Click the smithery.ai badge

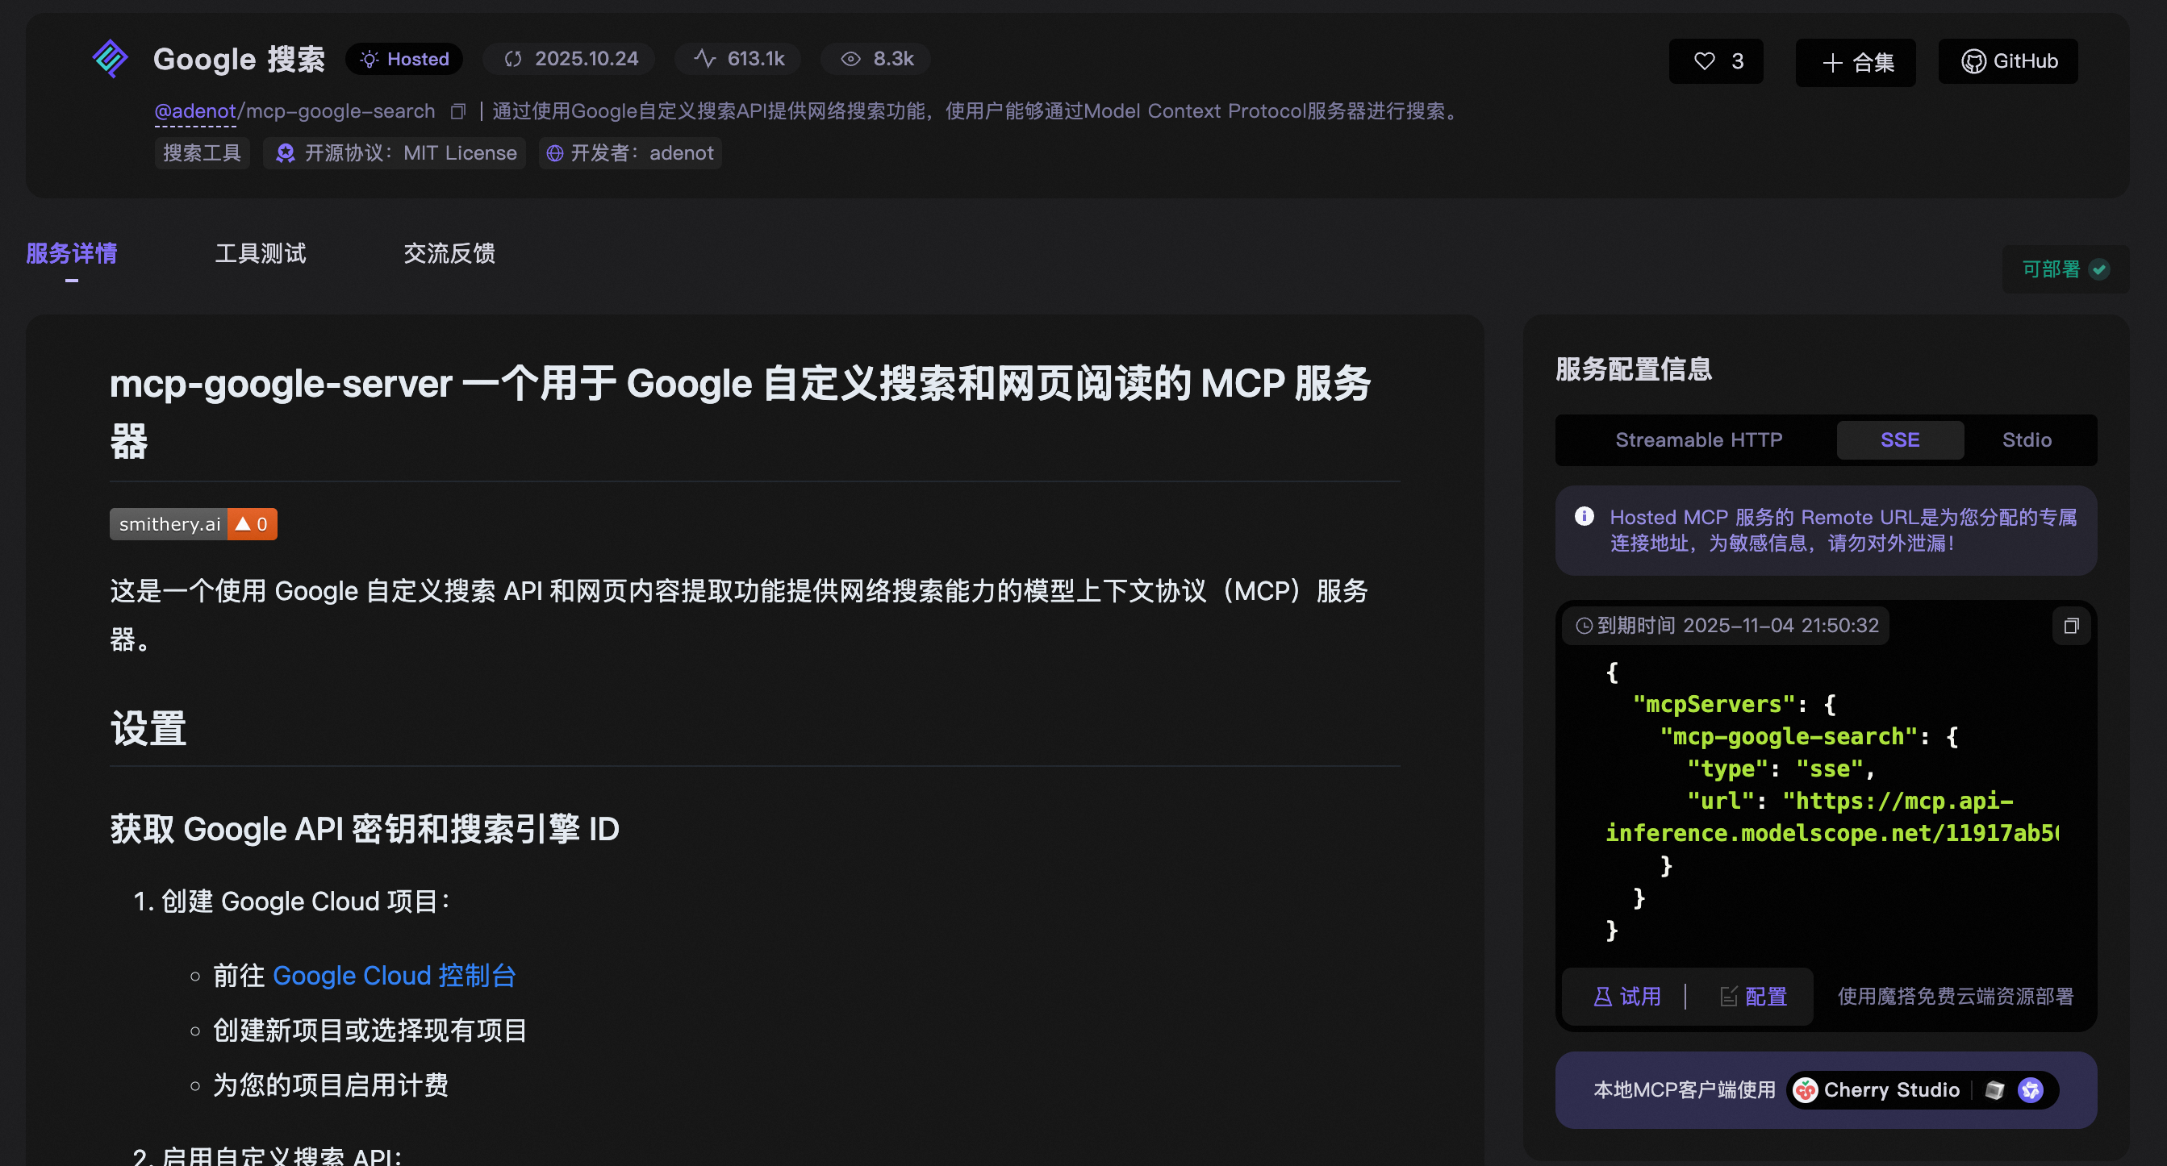click(x=193, y=524)
